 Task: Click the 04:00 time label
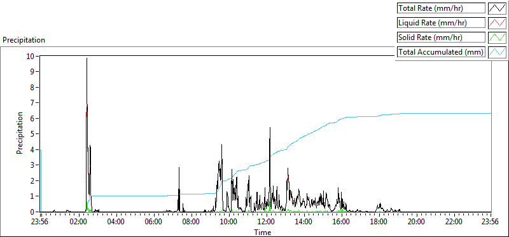click(x=116, y=222)
